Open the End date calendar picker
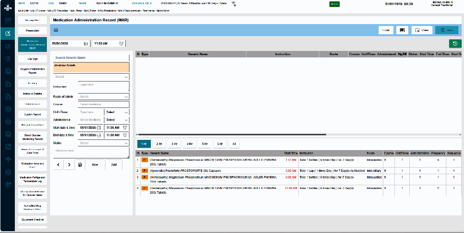The image size is (464, 233). 99,135
